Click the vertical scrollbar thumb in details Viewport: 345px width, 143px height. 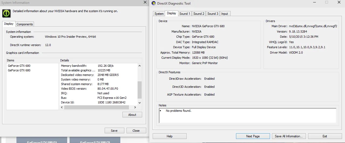click(x=139, y=90)
